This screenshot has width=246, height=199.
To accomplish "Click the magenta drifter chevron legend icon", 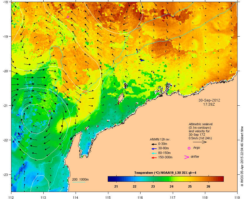I will (x=187, y=157).
